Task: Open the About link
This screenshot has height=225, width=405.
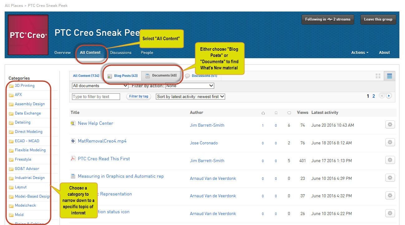Action: coord(384,53)
